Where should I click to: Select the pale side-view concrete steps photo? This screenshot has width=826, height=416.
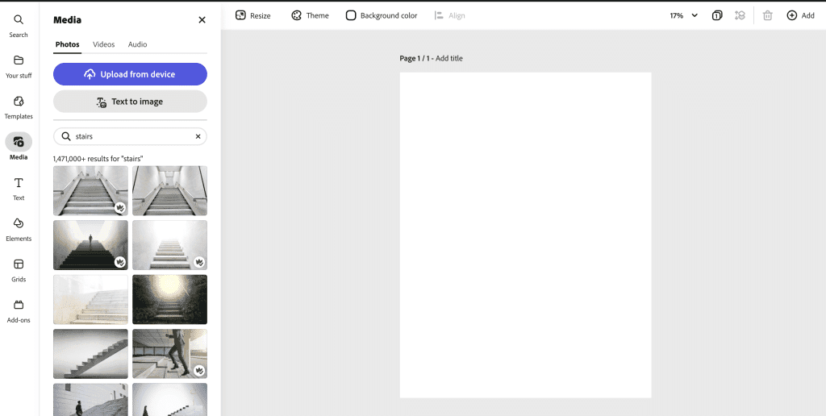click(x=90, y=299)
